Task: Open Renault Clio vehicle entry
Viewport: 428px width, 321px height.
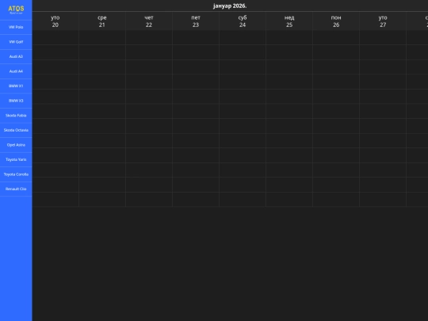Action: (x=16, y=189)
